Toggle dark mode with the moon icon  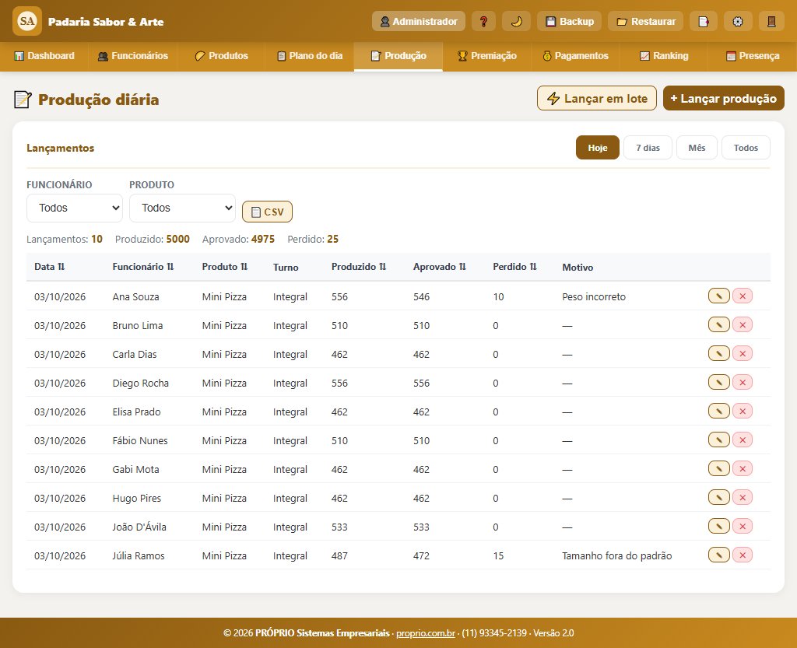[x=516, y=21]
